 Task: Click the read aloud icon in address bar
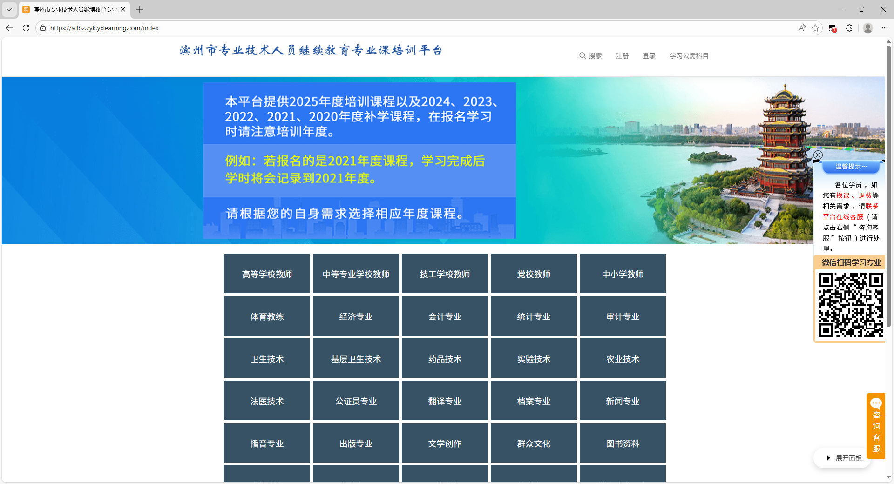[802, 28]
